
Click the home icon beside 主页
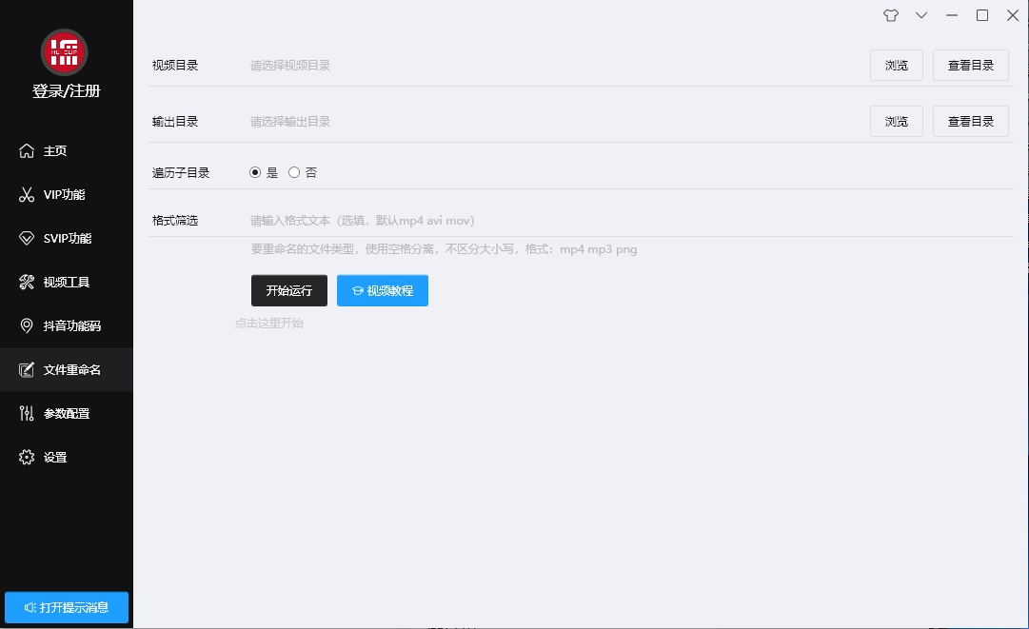[27, 151]
